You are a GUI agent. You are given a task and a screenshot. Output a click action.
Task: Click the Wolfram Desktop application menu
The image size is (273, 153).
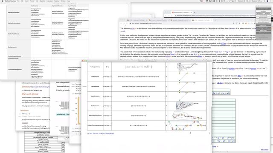(x=10, y=1)
